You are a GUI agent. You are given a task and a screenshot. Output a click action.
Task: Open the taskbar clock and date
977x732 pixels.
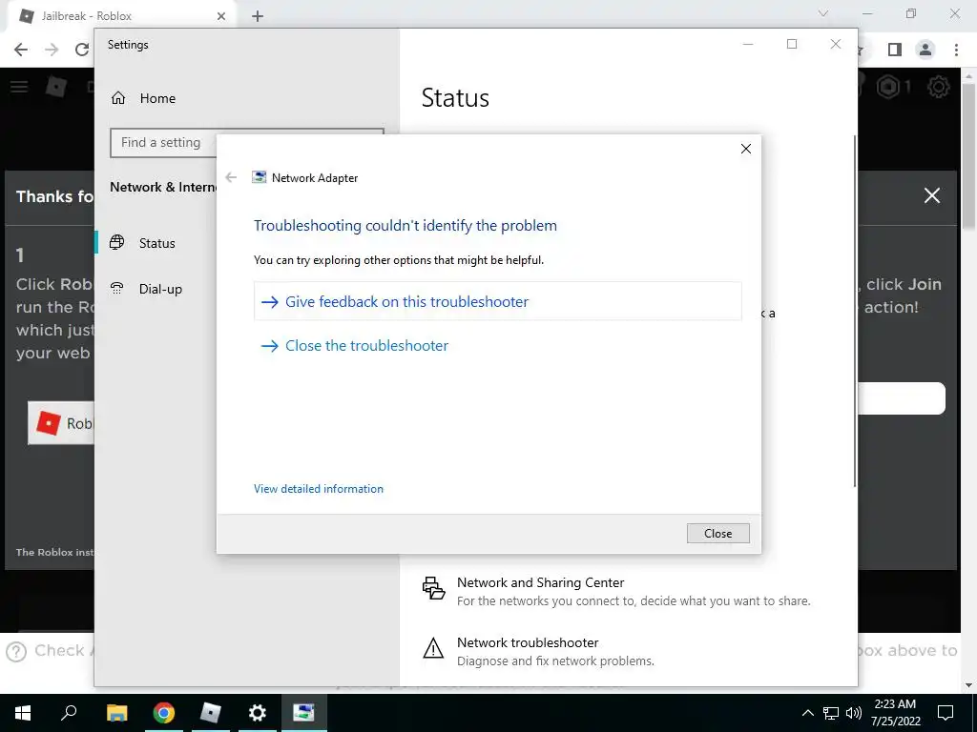click(895, 713)
